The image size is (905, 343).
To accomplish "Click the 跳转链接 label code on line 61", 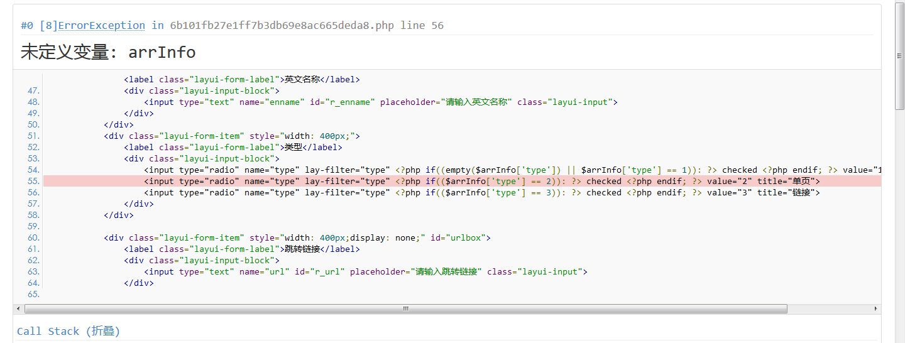I will 242,249.
